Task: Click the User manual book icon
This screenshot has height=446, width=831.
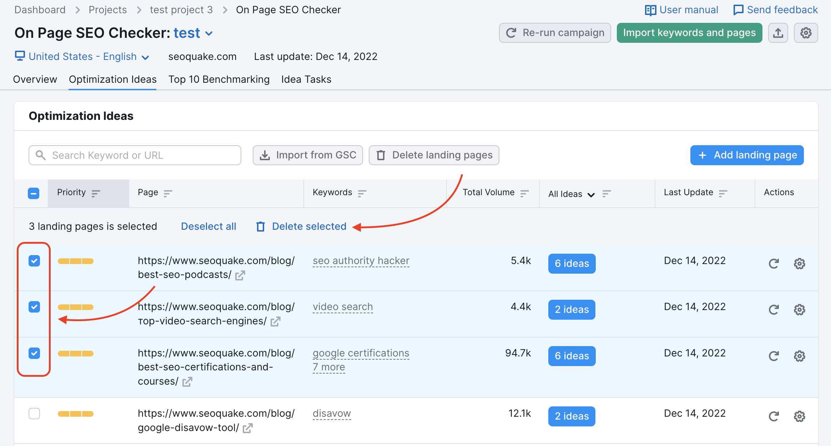Action: click(x=650, y=10)
